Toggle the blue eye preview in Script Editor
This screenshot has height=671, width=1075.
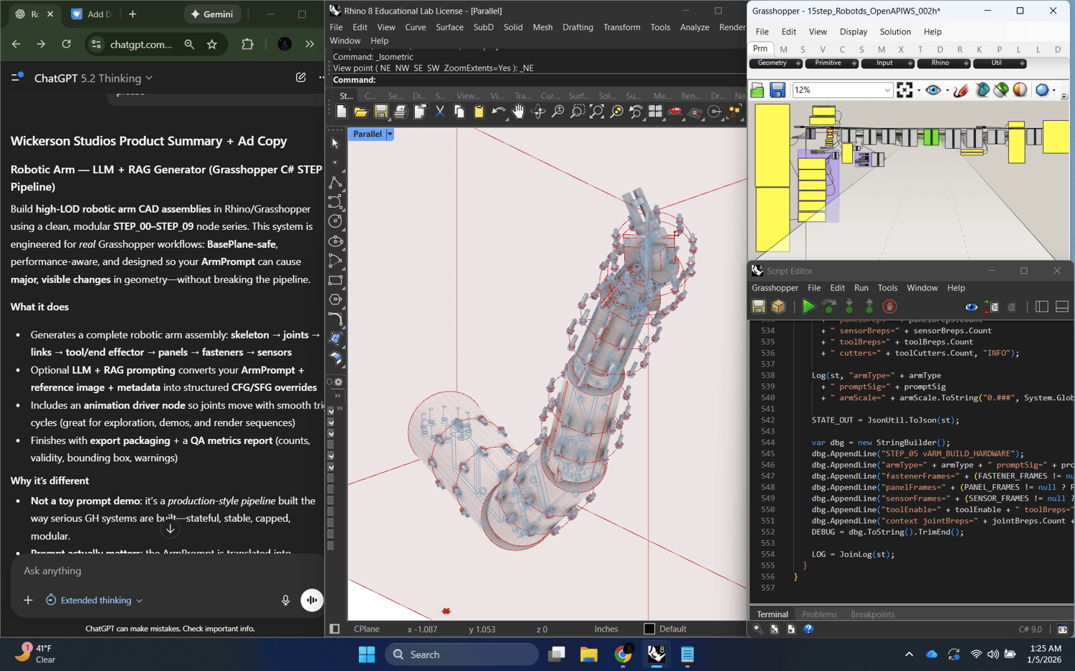[x=971, y=306]
